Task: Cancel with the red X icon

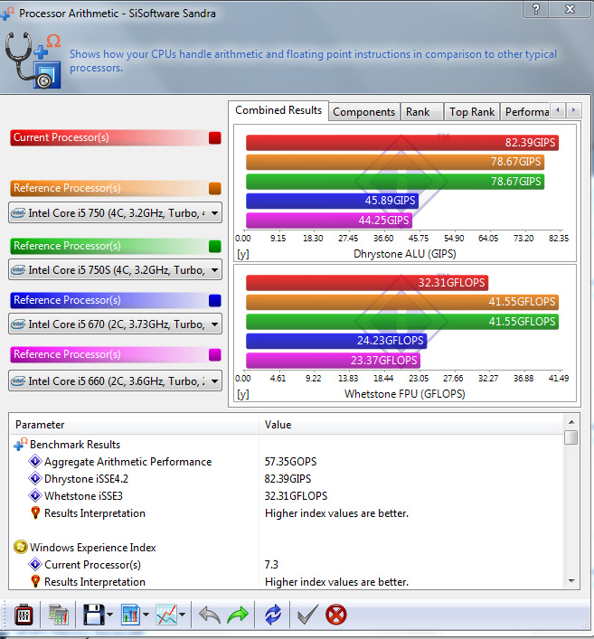Action: pos(336,615)
